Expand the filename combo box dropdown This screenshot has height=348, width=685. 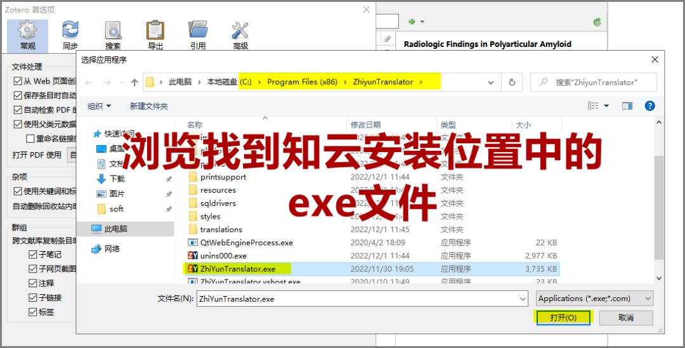point(523,299)
